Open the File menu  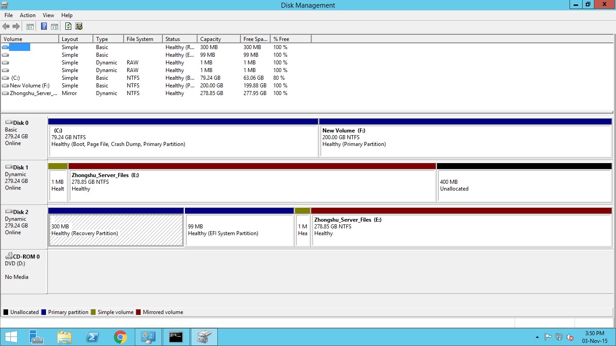[x=9, y=15]
